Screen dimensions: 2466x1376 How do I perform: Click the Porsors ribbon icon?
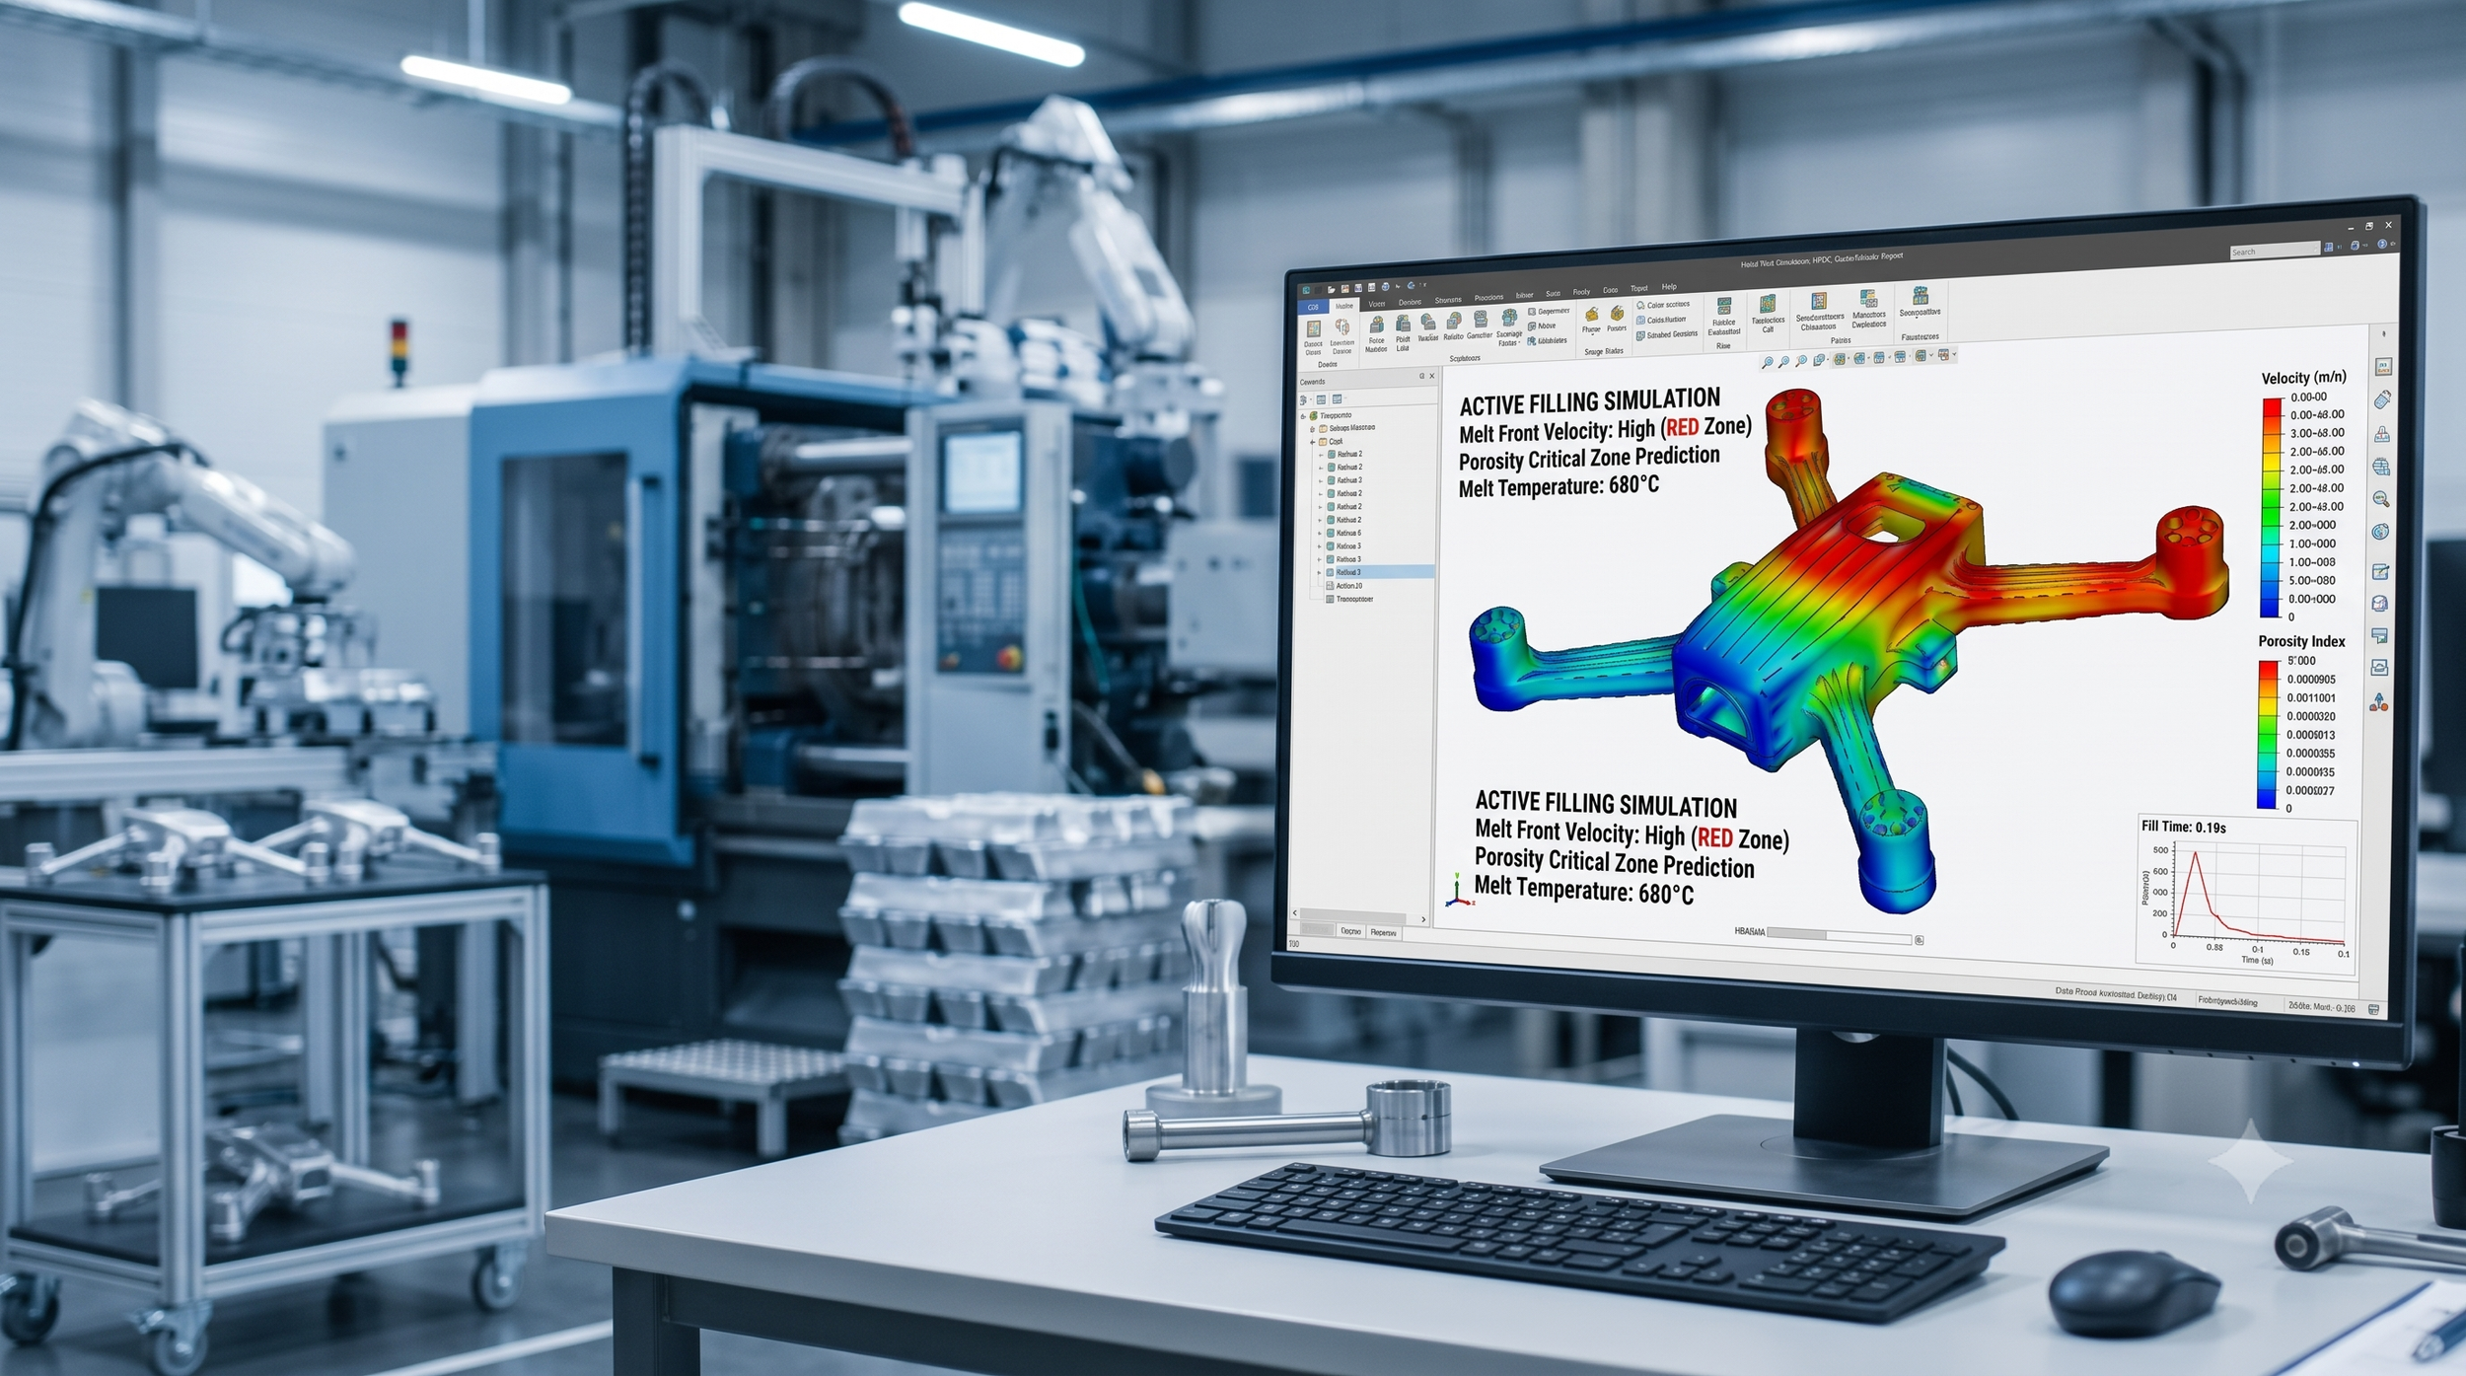[1617, 319]
